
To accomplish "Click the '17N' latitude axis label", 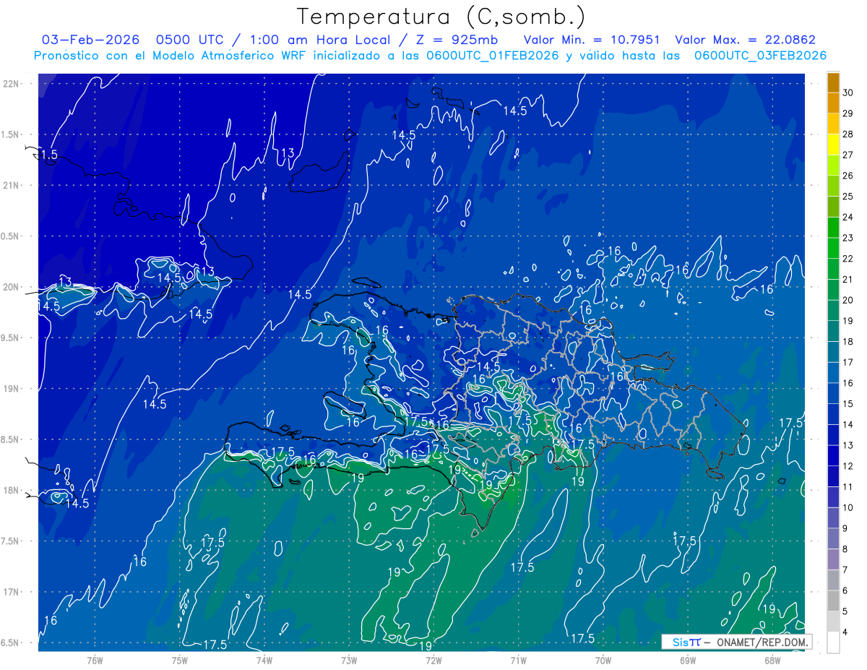I will click(x=12, y=592).
